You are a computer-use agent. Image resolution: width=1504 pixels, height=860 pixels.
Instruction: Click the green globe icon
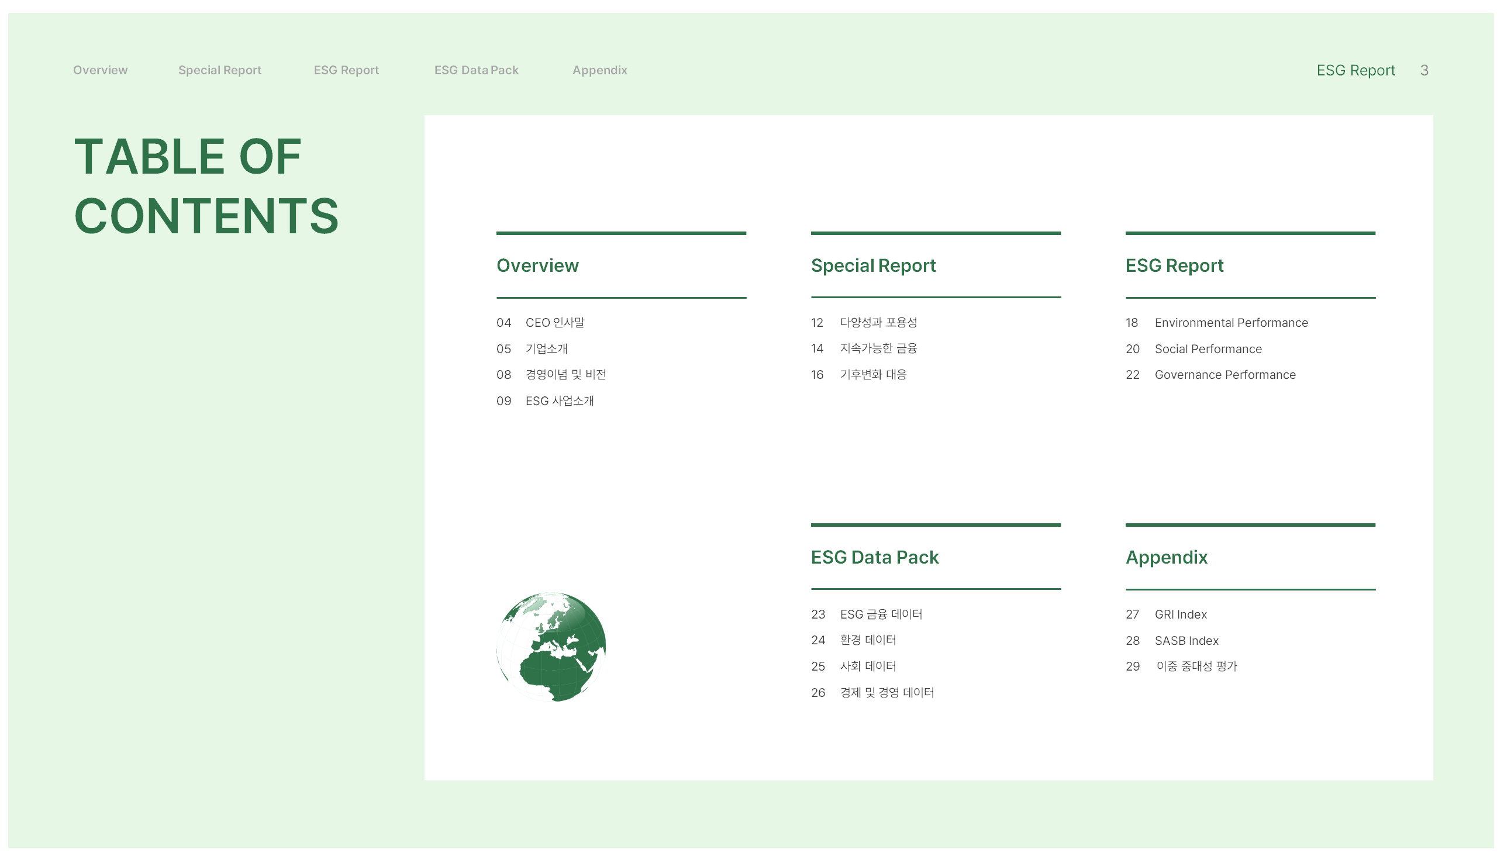(x=551, y=647)
